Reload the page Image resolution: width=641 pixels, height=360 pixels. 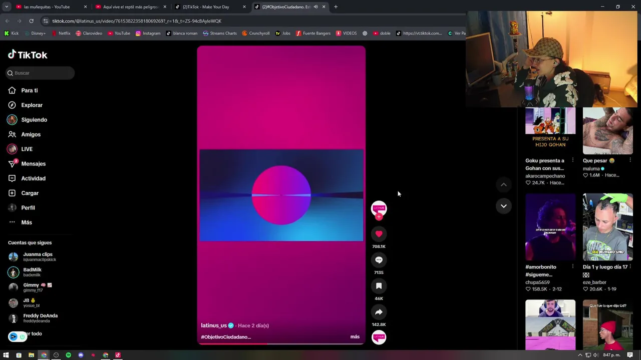pyautogui.click(x=31, y=21)
